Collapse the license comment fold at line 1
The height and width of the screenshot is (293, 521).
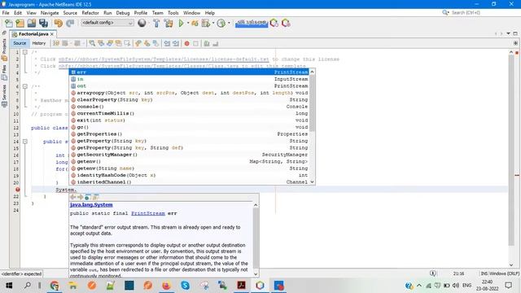coord(25,52)
